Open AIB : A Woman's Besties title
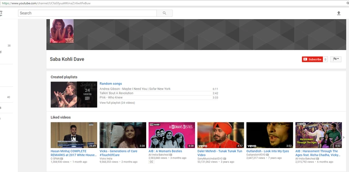The image size is (349, 172). (165, 151)
